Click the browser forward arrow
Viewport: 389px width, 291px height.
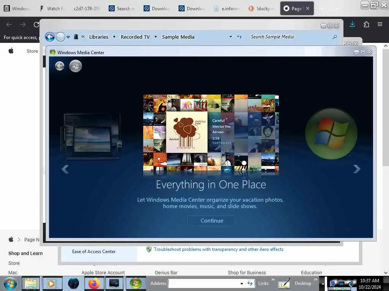pos(23,25)
